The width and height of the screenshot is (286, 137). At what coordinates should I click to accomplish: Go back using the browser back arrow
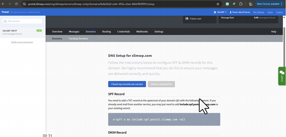click(3, 4)
